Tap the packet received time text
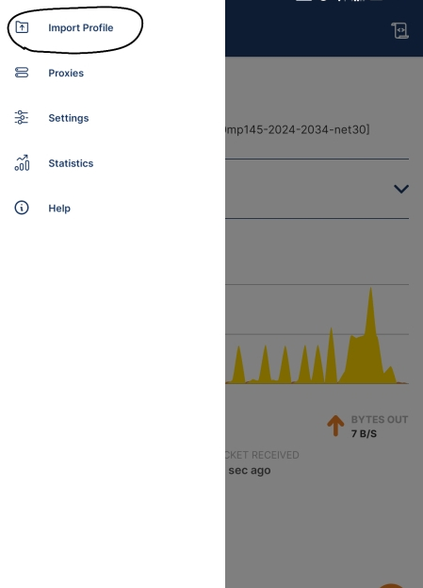The width and height of the screenshot is (423, 588). [x=250, y=470]
